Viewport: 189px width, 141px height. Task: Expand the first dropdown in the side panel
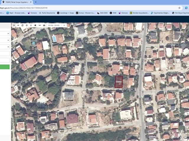(x=5, y=33)
